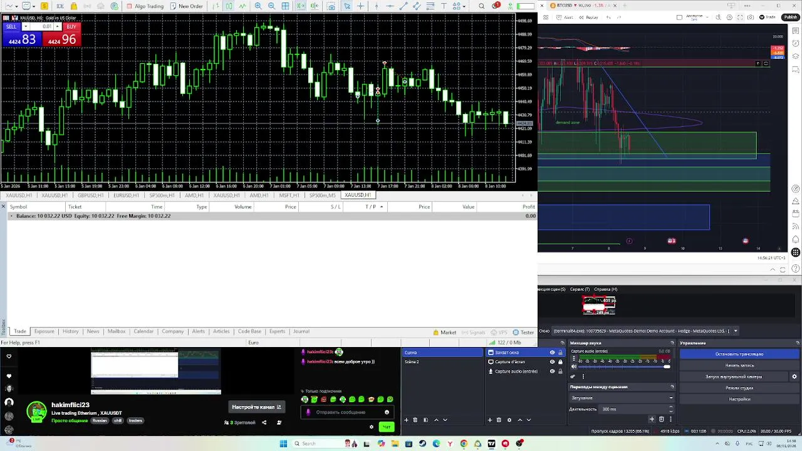The height and width of the screenshot is (451, 802).
Task: Click Режим студии button in OBS
Action: click(739, 388)
